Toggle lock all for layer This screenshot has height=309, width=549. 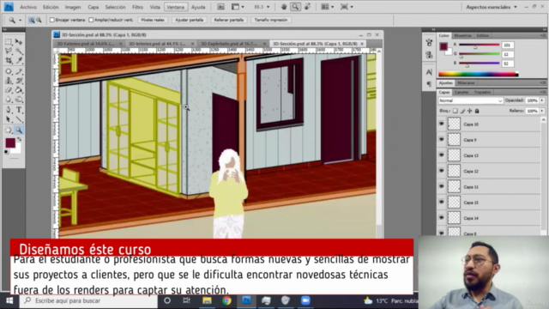click(477, 111)
